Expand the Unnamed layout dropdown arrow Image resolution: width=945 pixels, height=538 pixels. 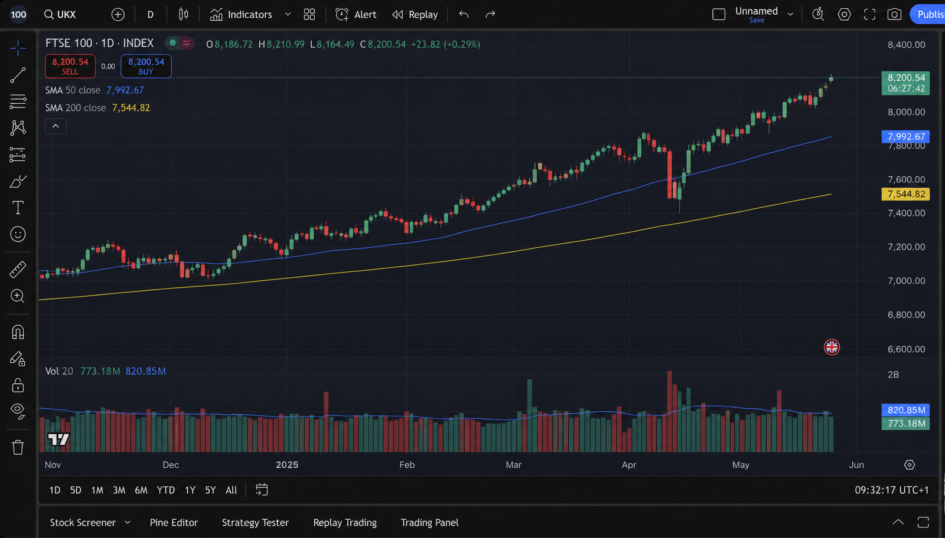[790, 14]
